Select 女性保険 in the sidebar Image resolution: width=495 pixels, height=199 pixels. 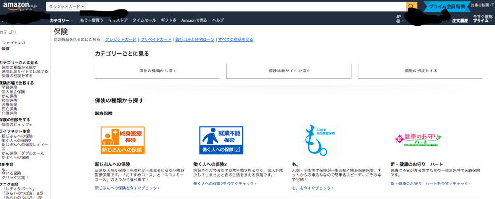click(x=10, y=100)
